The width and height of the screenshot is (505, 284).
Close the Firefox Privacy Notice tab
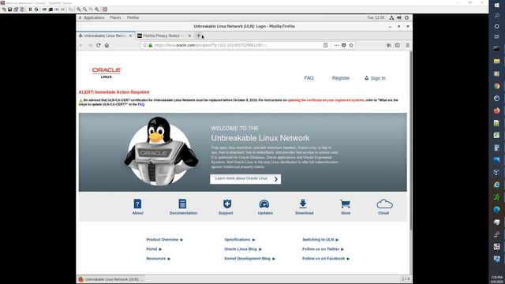pyautogui.click(x=189, y=35)
